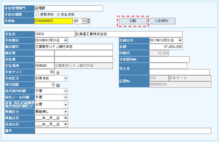Open the 決済日付 date dropdown
The image size is (219, 142).
coord(66,124)
